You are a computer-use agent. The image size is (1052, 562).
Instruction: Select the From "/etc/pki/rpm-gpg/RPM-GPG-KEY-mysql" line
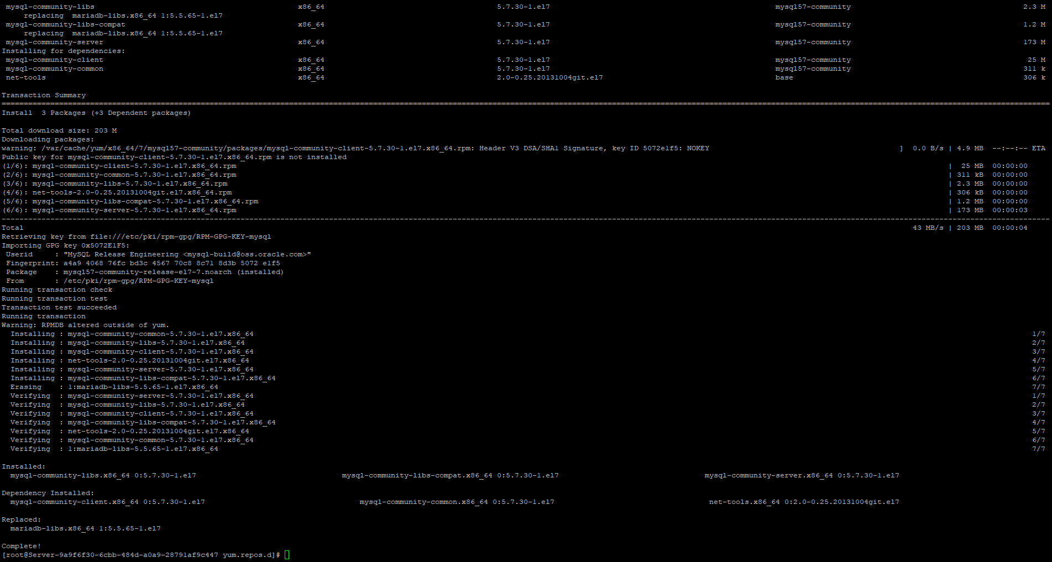(x=110, y=281)
